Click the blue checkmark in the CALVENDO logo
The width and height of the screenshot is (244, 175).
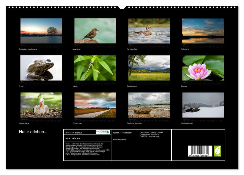click(x=107, y=132)
